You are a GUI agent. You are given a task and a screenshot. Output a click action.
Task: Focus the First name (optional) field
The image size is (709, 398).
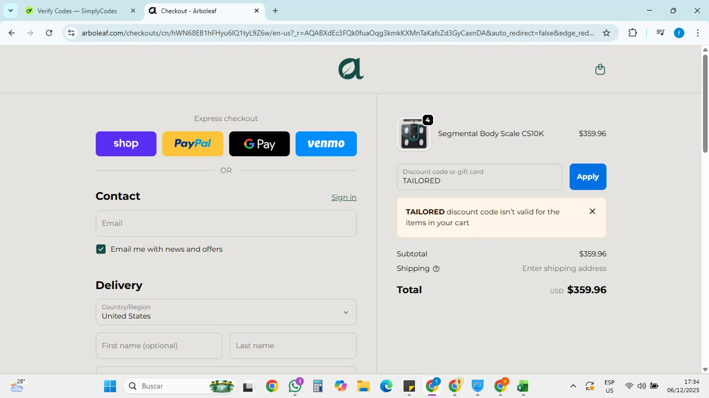tap(159, 346)
